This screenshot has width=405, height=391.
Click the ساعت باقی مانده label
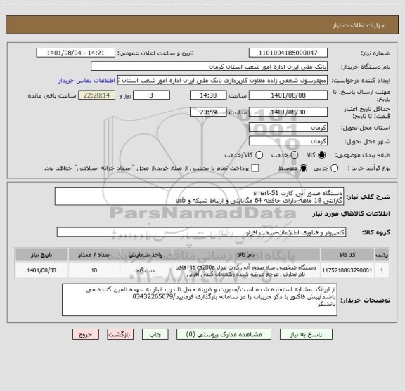pos(52,95)
